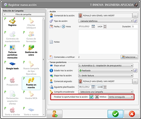Select the Puestas en marcha campaign
The height and width of the screenshot is (119, 141).
tap(31, 83)
